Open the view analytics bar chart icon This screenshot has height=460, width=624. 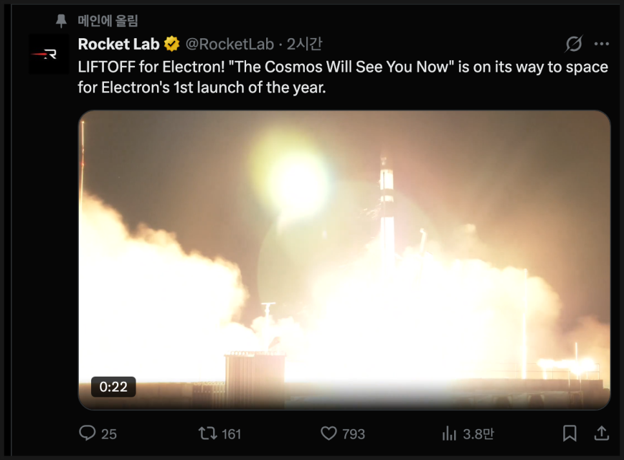point(449,433)
